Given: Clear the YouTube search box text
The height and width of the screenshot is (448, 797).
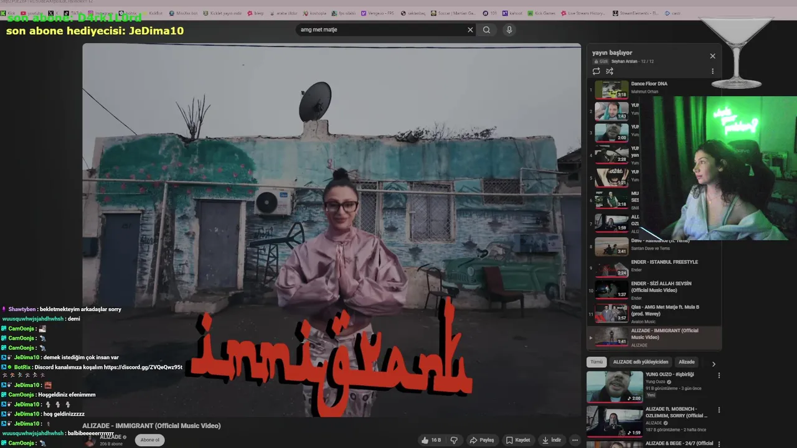Looking at the screenshot, I should (x=470, y=30).
